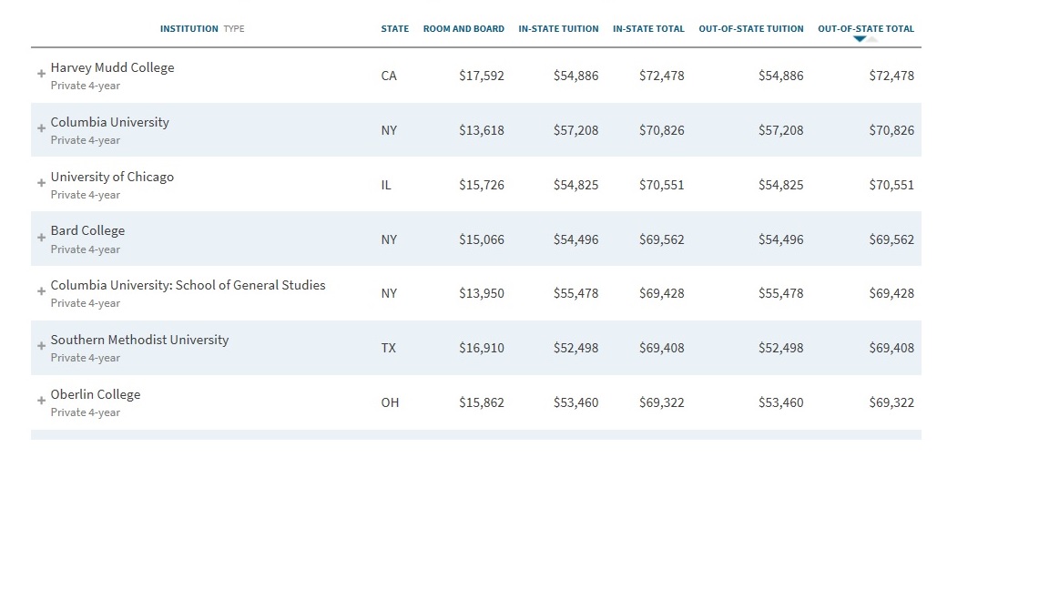Open Columbia University institution name

point(109,122)
